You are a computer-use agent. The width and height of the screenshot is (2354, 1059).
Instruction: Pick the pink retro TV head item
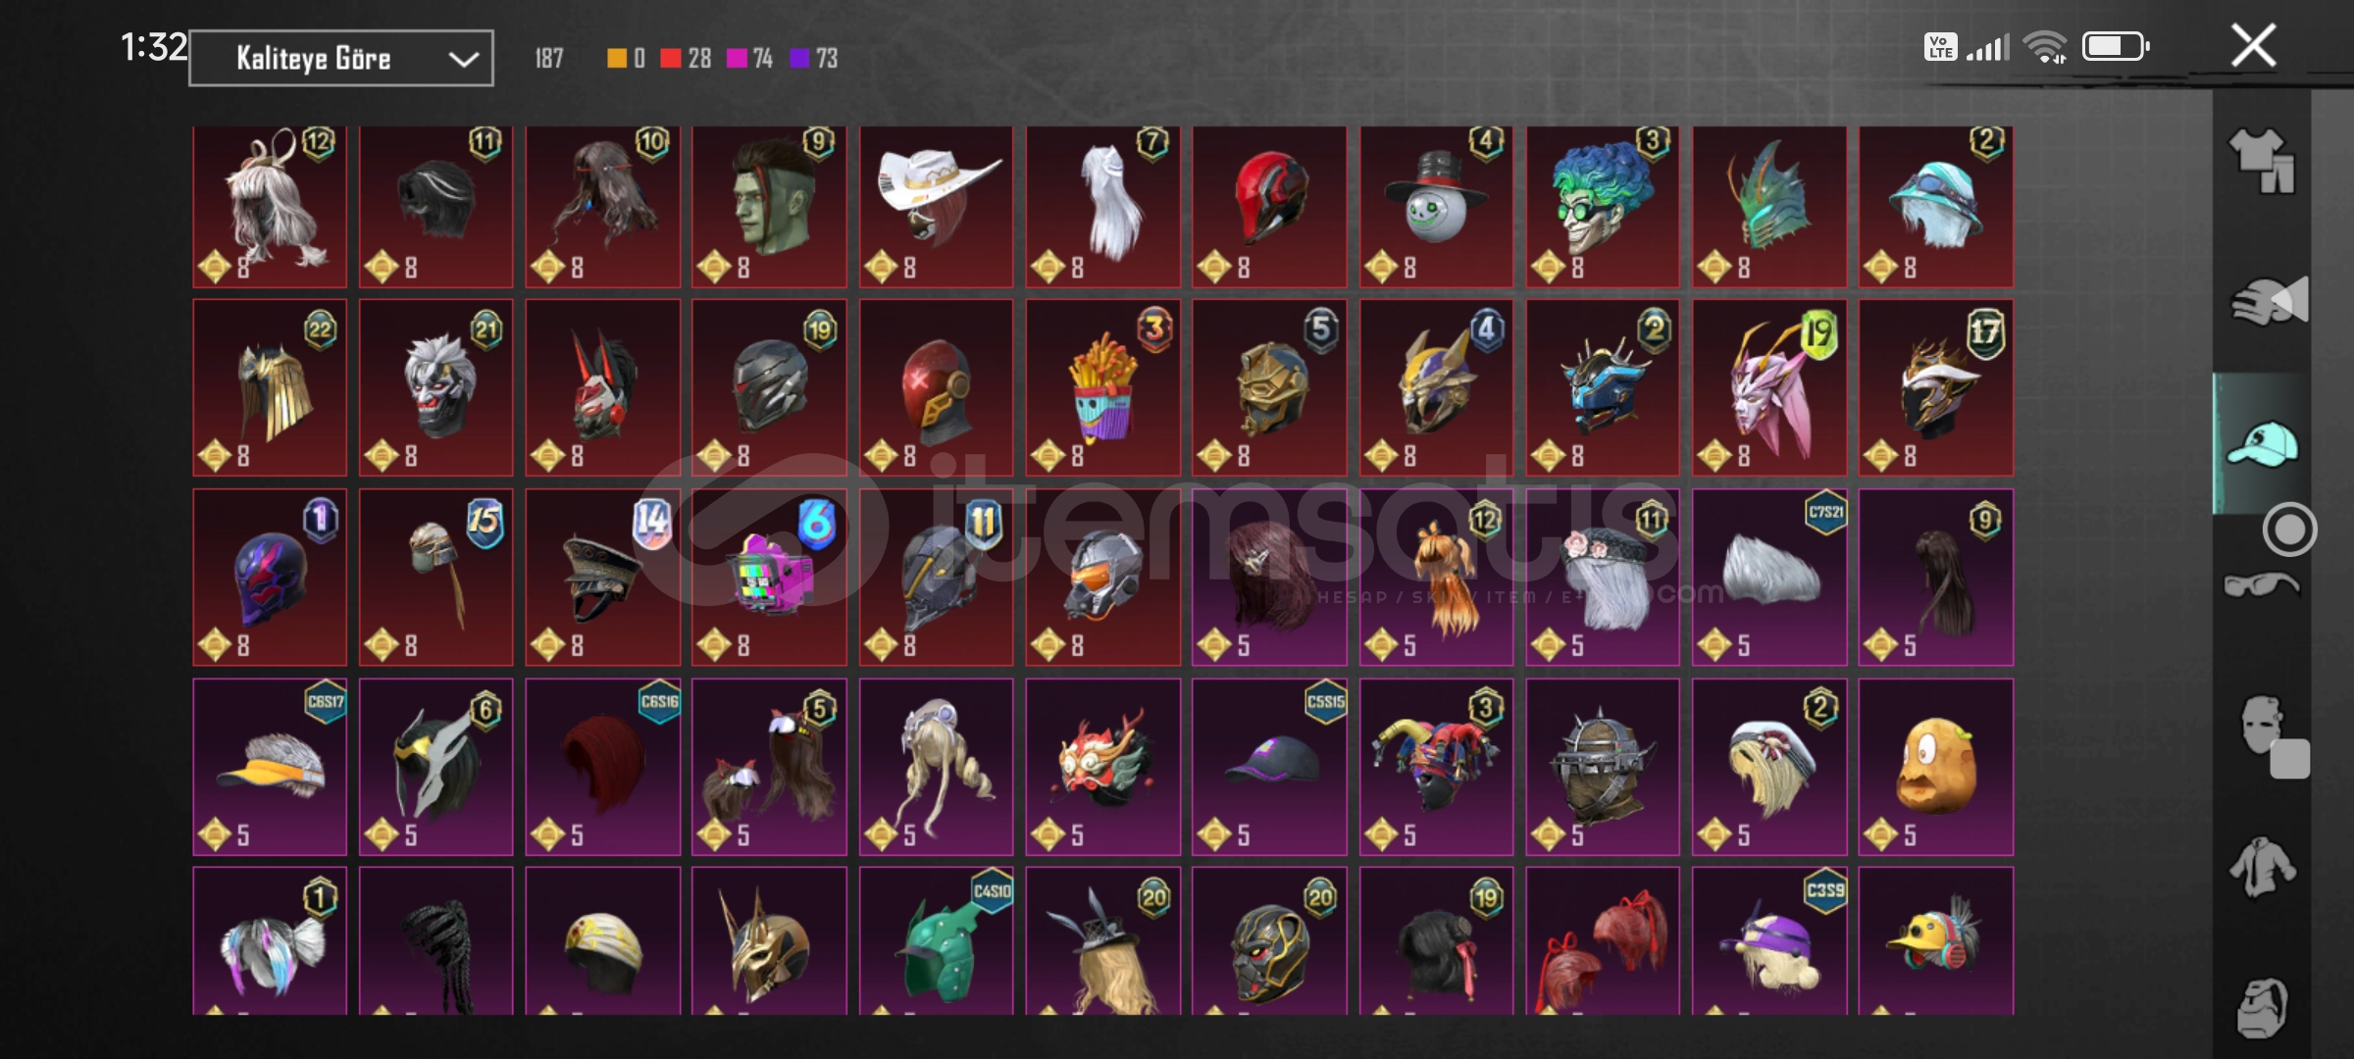[769, 578]
